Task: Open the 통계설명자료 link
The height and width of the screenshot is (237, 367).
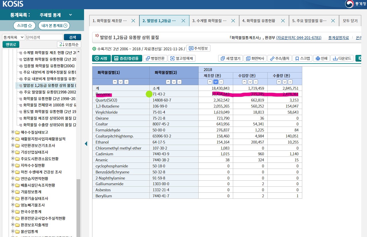Action: [x=338, y=38]
